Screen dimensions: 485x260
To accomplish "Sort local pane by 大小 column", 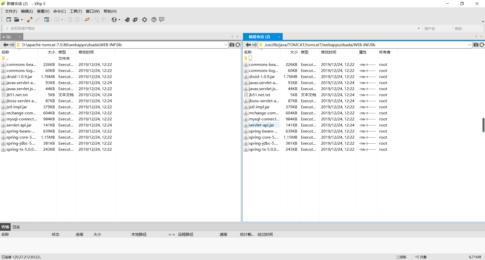I will point(47,52).
